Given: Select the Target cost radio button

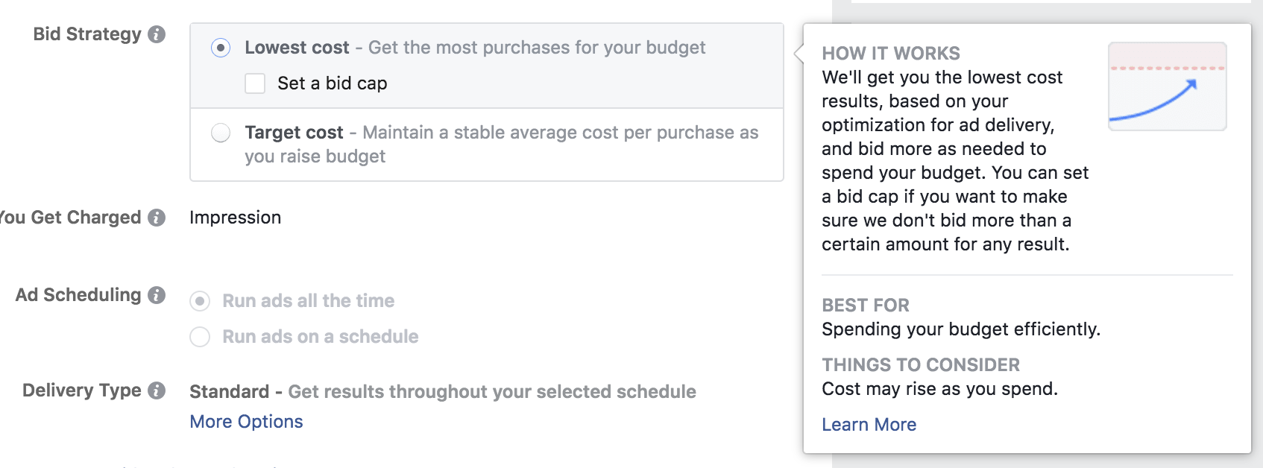Looking at the screenshot, I should tap(221, 133).
